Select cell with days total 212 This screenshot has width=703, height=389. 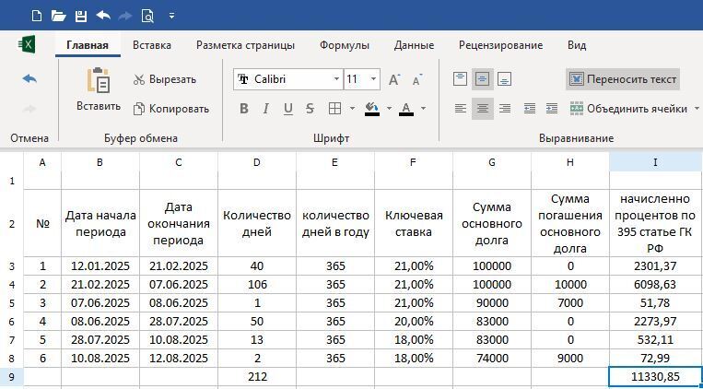click(x=257, y=377)
